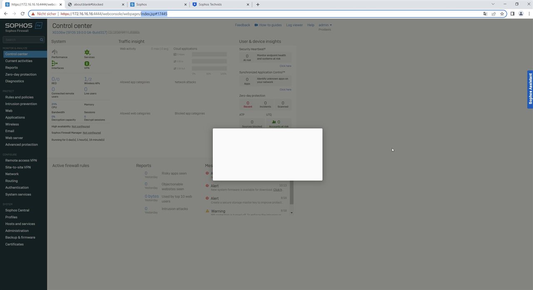Click the search magnifier icon
This screenshot has width=533, height=290.
[42, 40]
